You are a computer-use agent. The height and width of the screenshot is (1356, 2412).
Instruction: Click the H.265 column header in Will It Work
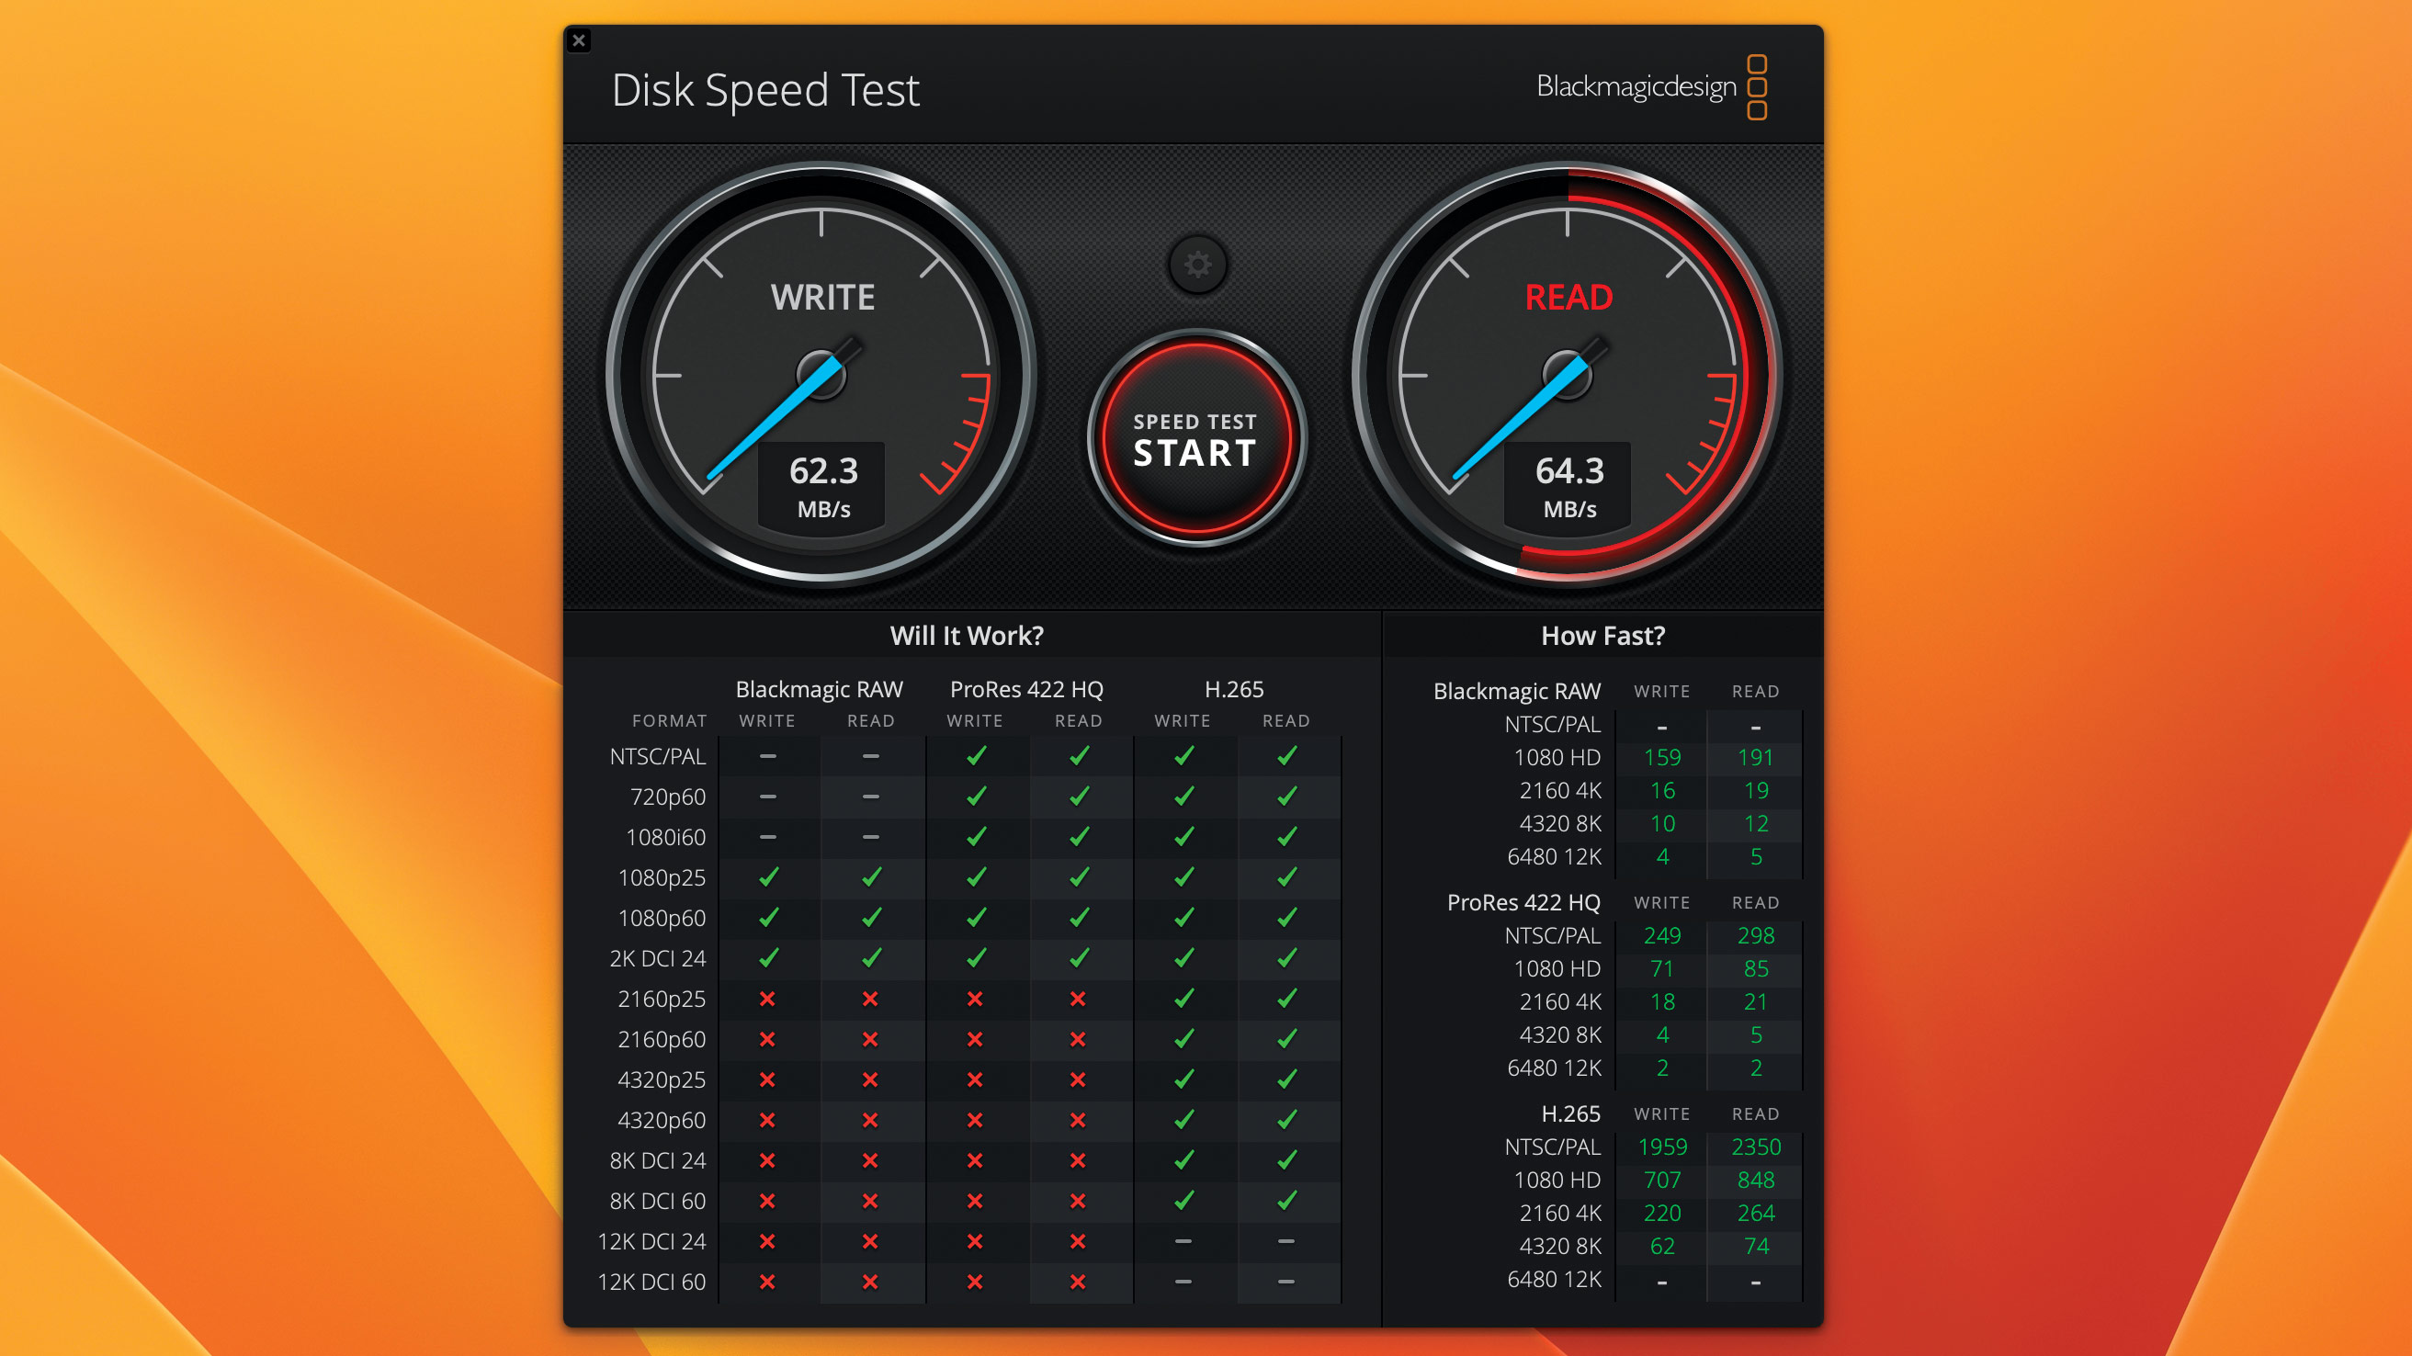1234,689
